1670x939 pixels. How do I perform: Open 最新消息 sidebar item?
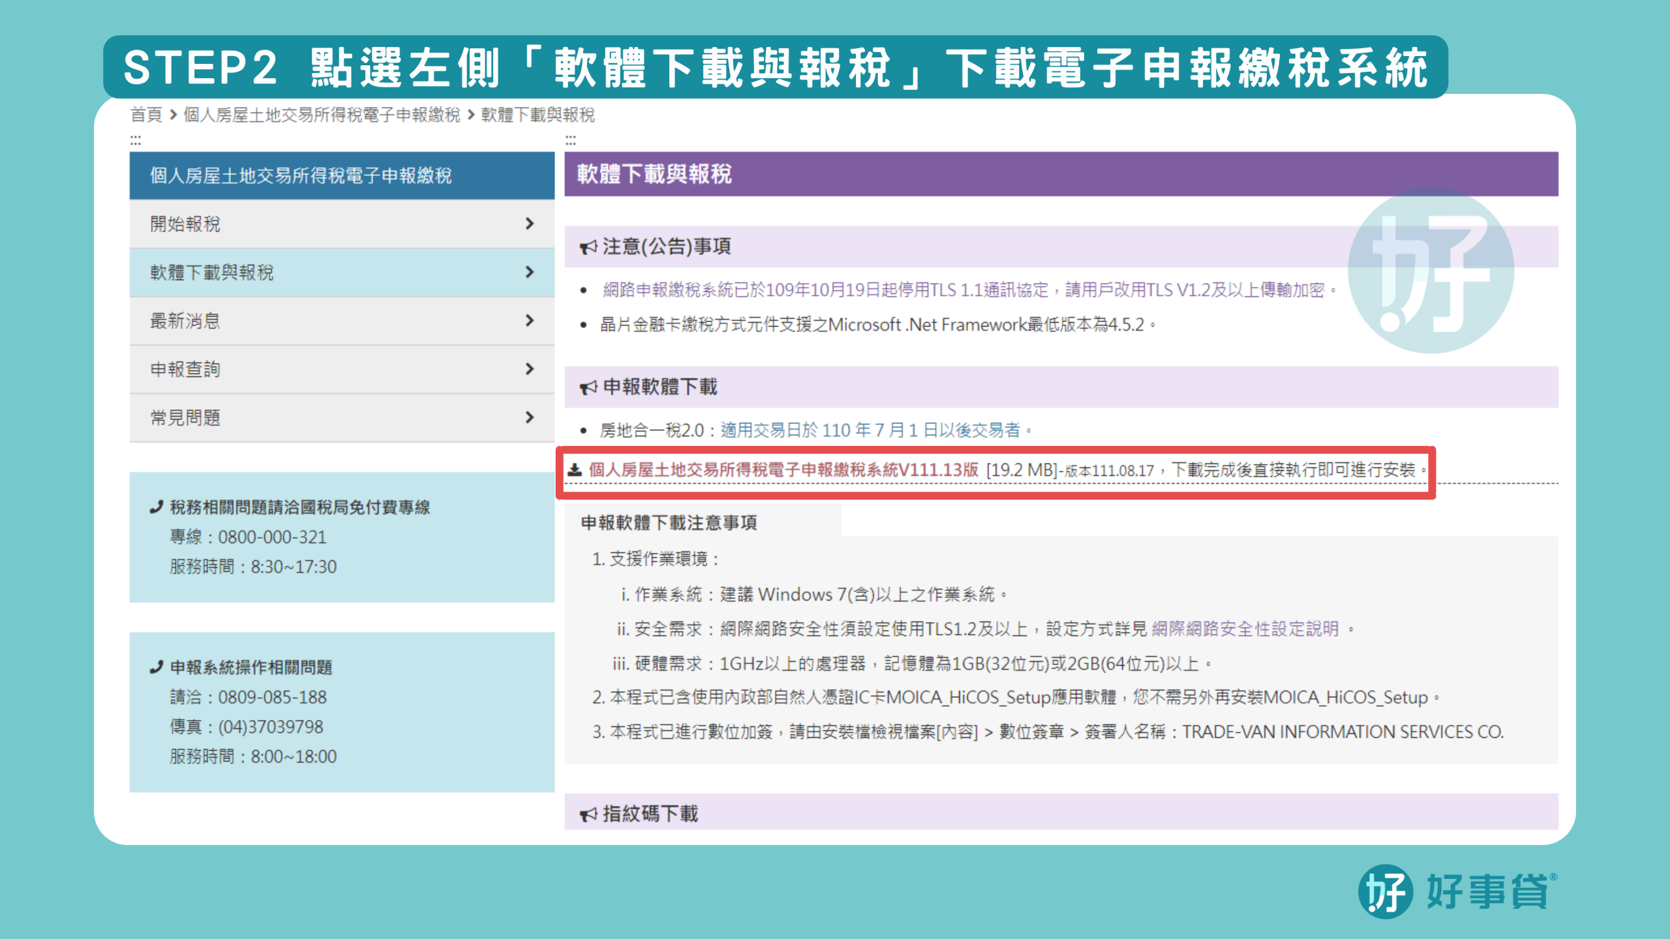click(342, 320)
